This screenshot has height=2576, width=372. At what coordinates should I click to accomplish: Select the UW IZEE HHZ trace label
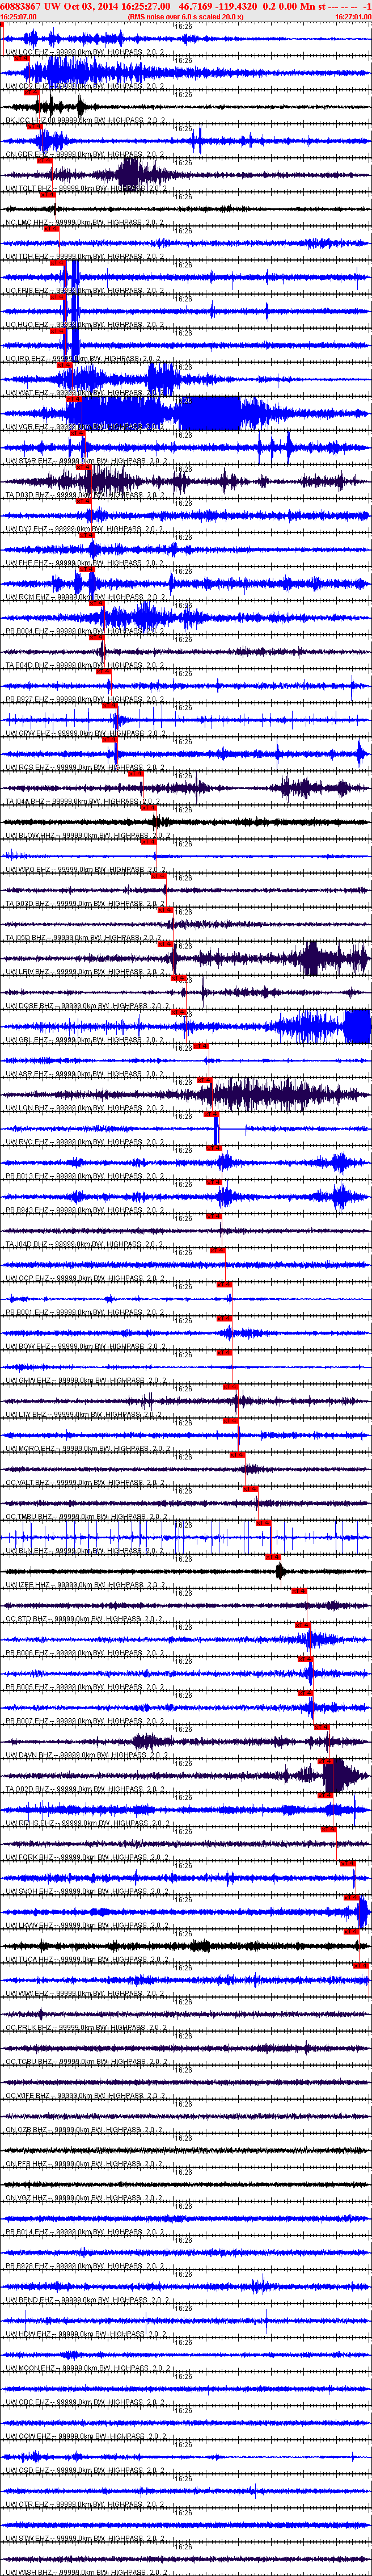tap(86, 1584)
